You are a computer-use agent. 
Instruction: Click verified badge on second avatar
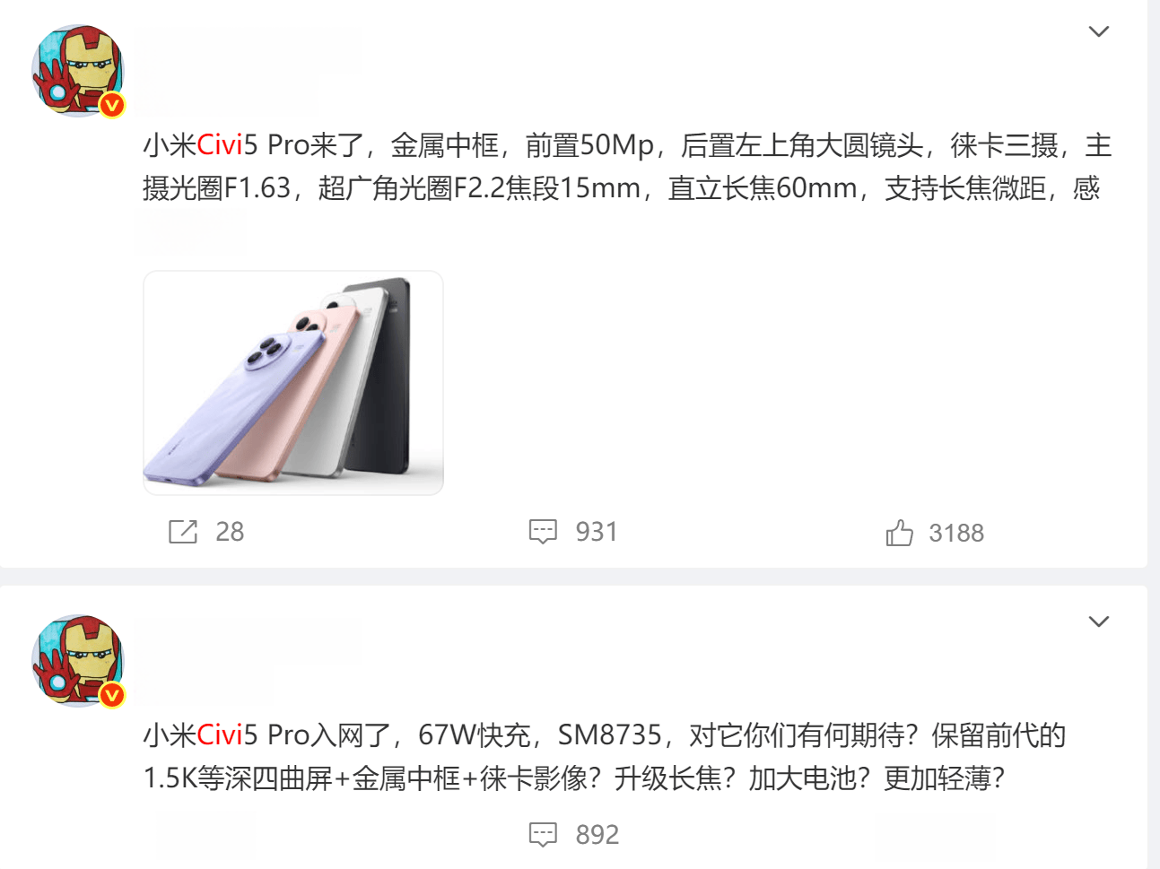click(111, 695)
